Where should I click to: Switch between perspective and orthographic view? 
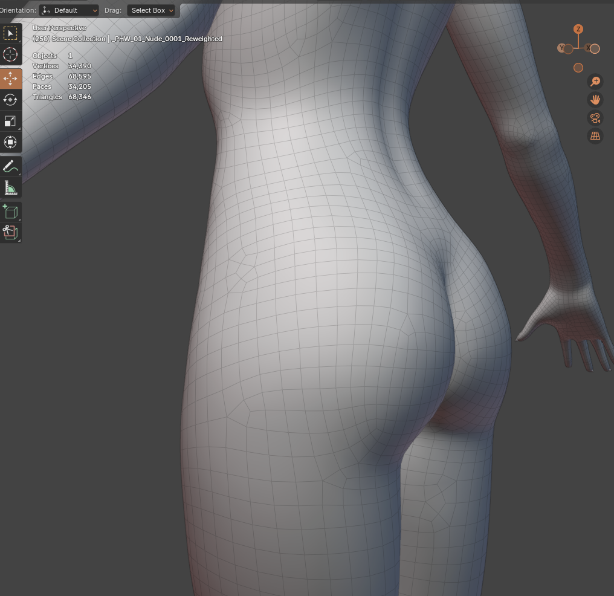coord(595,136)
